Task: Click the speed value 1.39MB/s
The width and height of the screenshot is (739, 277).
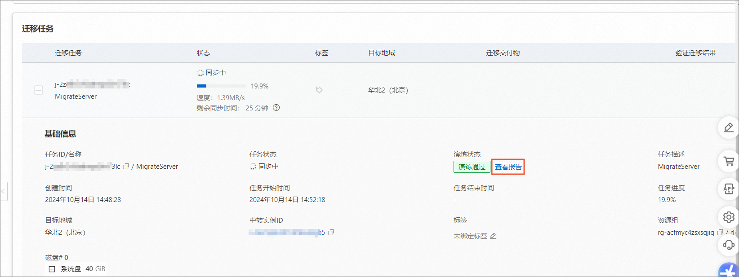Action: (231, 97)
